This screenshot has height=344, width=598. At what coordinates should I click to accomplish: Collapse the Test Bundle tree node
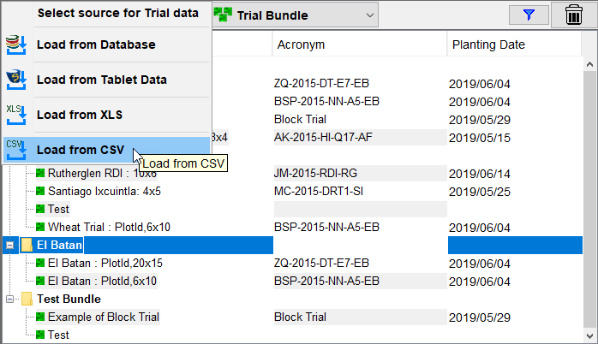tap(10, 300)
